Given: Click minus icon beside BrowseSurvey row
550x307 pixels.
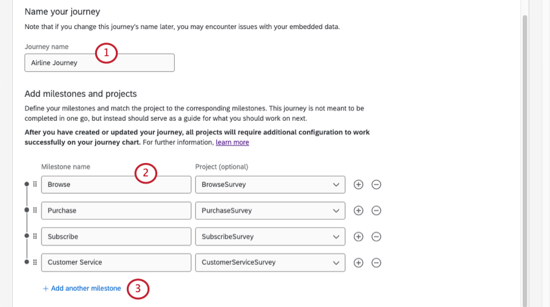Looking at the screenshot, I should (x=376, y=184).
